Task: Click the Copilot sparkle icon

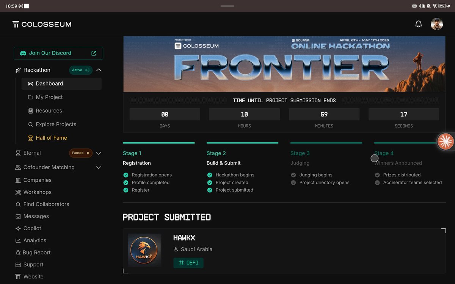Action: (x=18, y=229)
